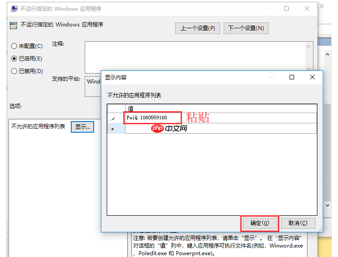The height and width of the screenshot is (257, 338).
Task: Set the policy to 已禁用
Action: [14, 71]
